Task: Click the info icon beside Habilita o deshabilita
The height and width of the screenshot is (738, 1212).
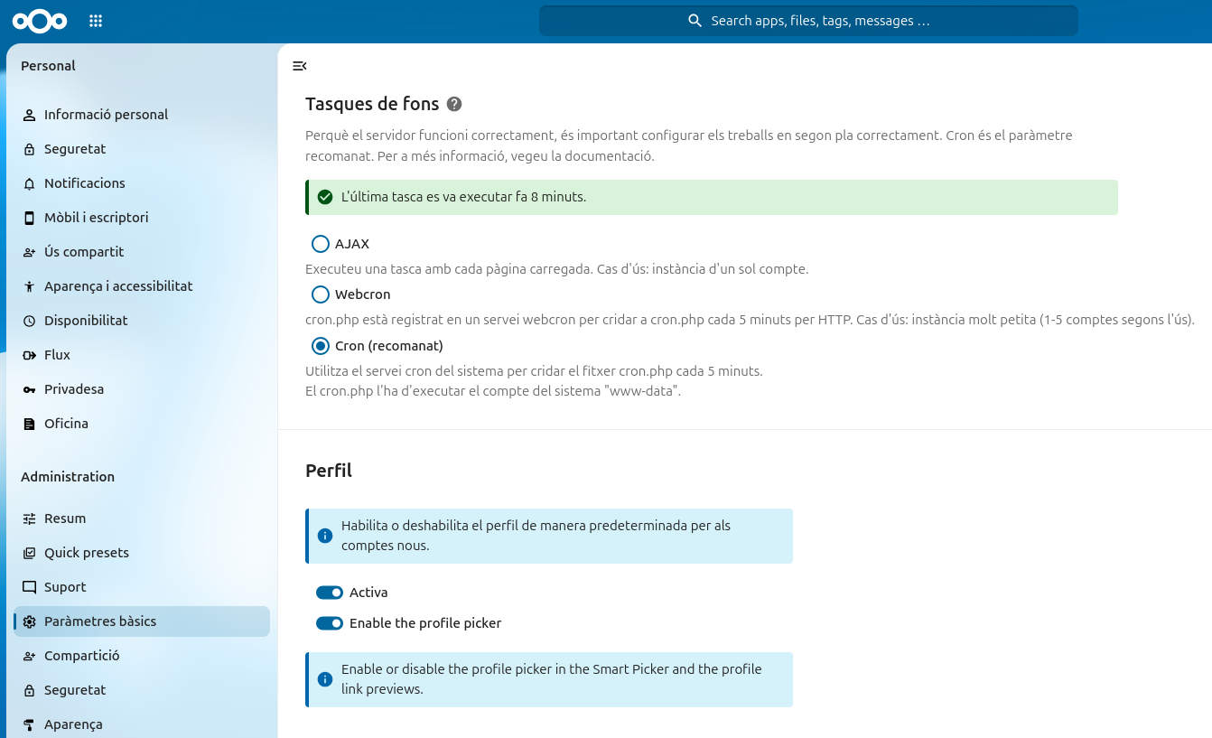Action: click(x=325, y=536)
